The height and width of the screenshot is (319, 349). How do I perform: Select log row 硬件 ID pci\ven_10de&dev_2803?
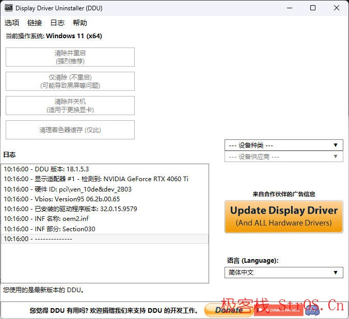pos(105,189)
